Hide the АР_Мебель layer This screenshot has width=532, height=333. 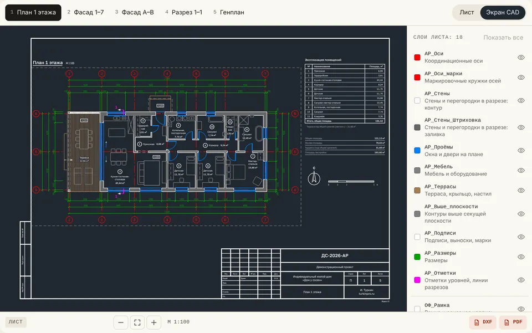tap(521, 171)
